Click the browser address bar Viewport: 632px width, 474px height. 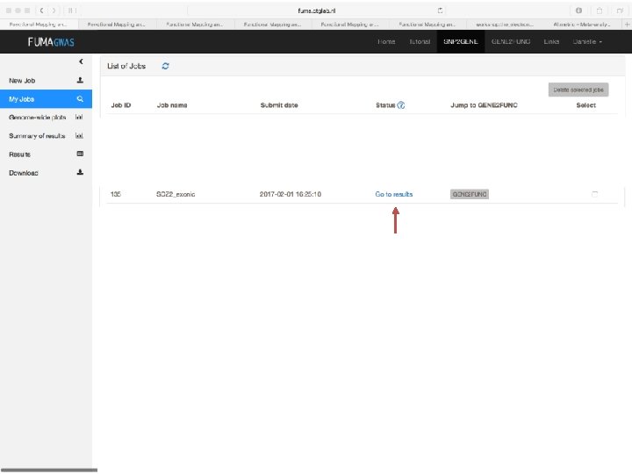316,11
